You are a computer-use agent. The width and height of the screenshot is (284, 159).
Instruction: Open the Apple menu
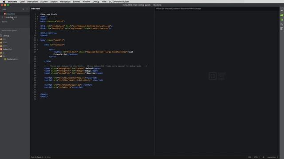coord(4,1)
